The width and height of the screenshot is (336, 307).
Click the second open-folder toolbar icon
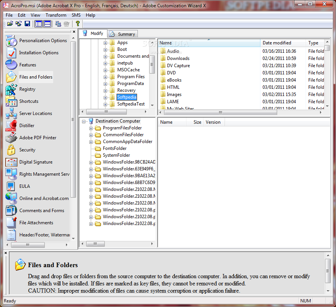[x=19, y=24]
